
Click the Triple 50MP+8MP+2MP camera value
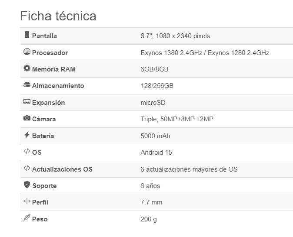click(x=177, y=119)
